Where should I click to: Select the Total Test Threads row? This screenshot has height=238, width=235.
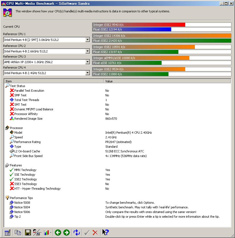pyautogui.click(x=117, y=100)
